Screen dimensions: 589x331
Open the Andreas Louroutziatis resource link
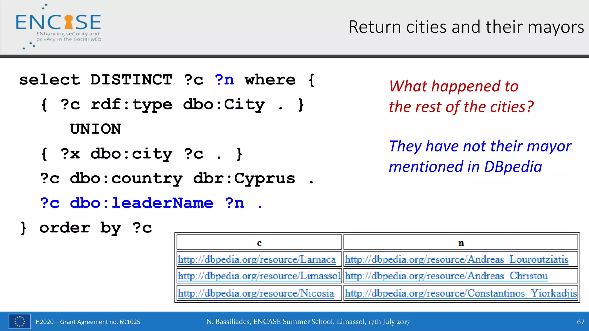[x=456, y=259]
